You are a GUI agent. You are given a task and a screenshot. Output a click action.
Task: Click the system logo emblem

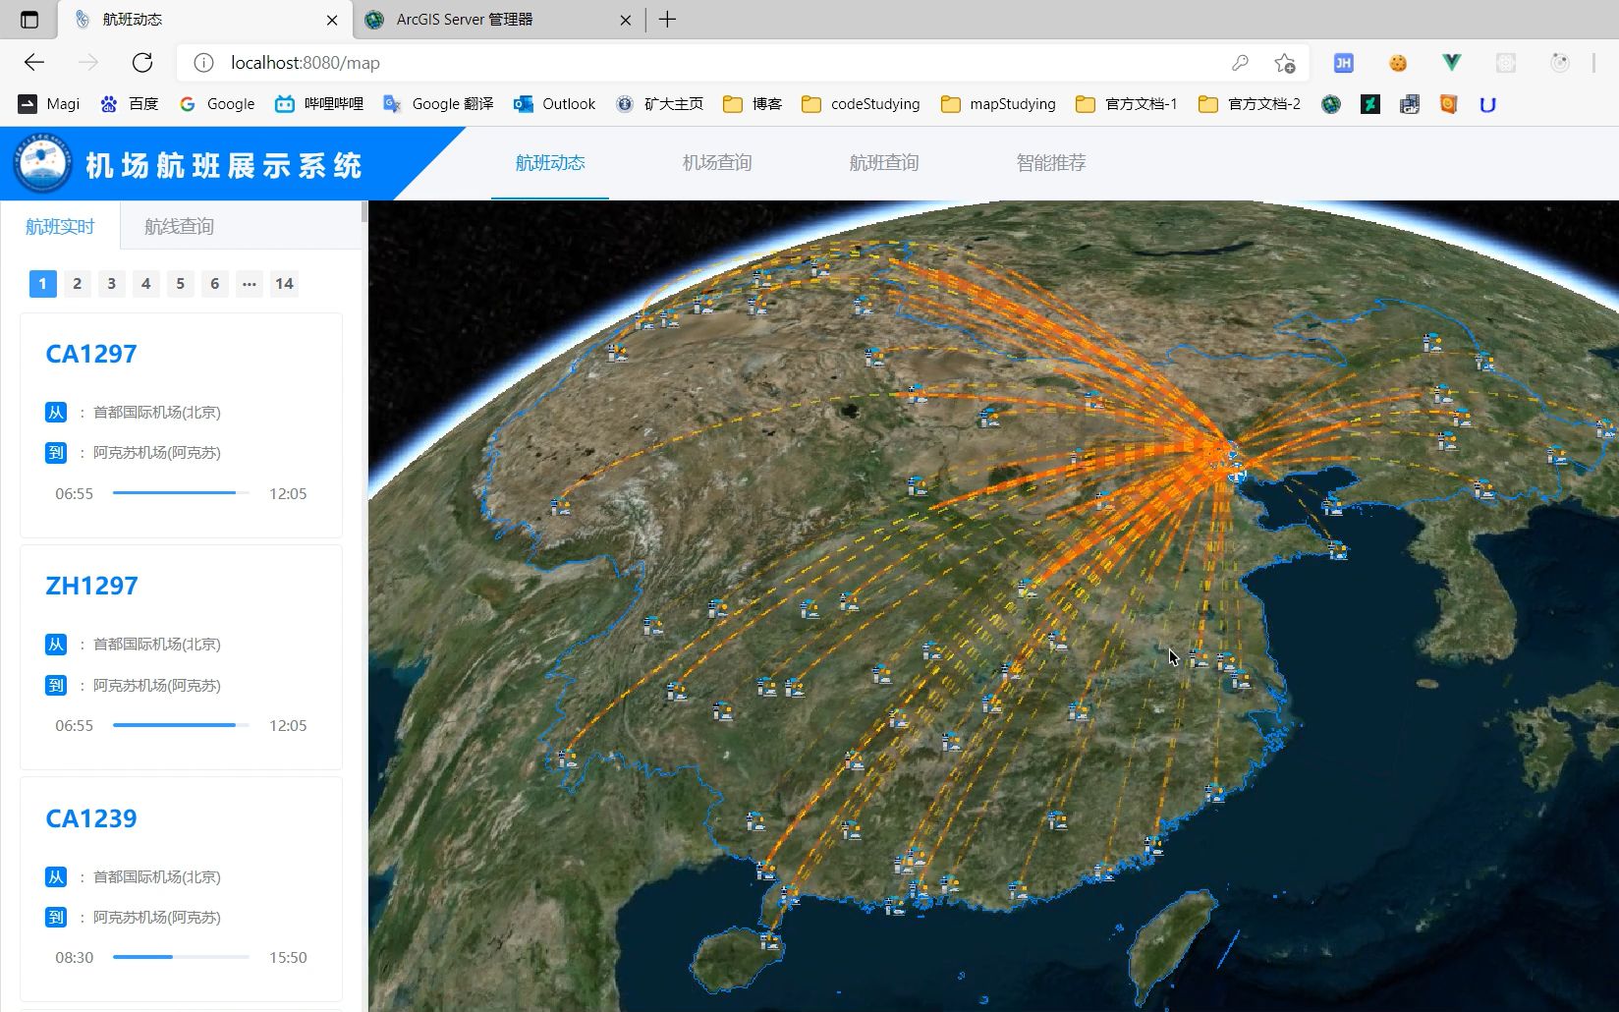pyautogui.click(x=42, y=164)
